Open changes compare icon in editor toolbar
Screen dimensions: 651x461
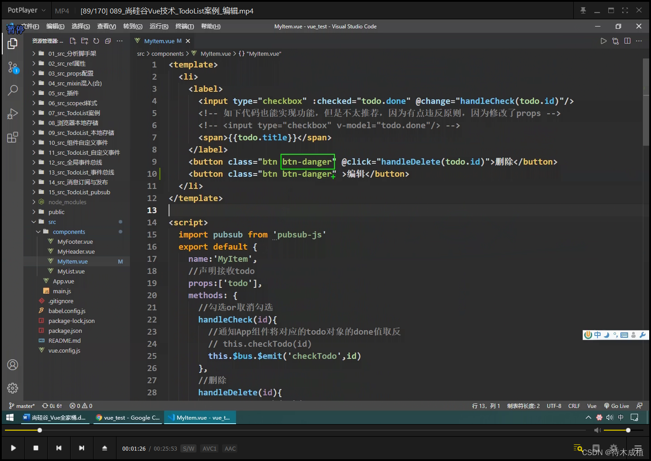(x=615, y=41)
